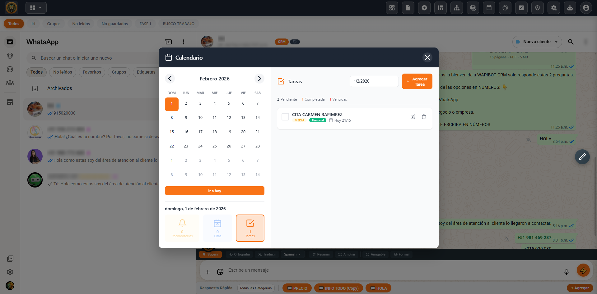The width and height of the screenshot is (597, 294).
Task: Delete the CITA CARMEN RAPIMREZ task
Action: point(423,117)
